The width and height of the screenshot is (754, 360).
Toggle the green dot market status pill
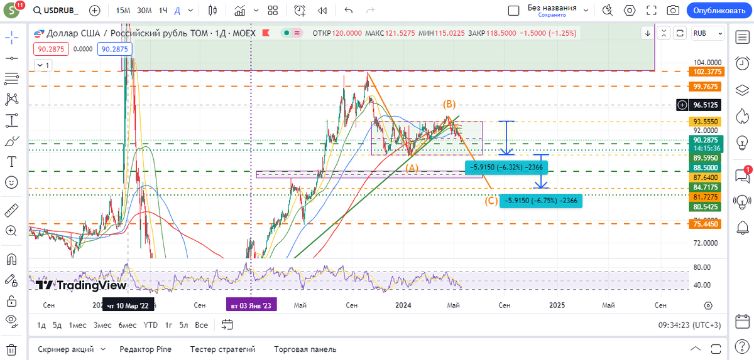pyautogui.click(x=292, y=33)
